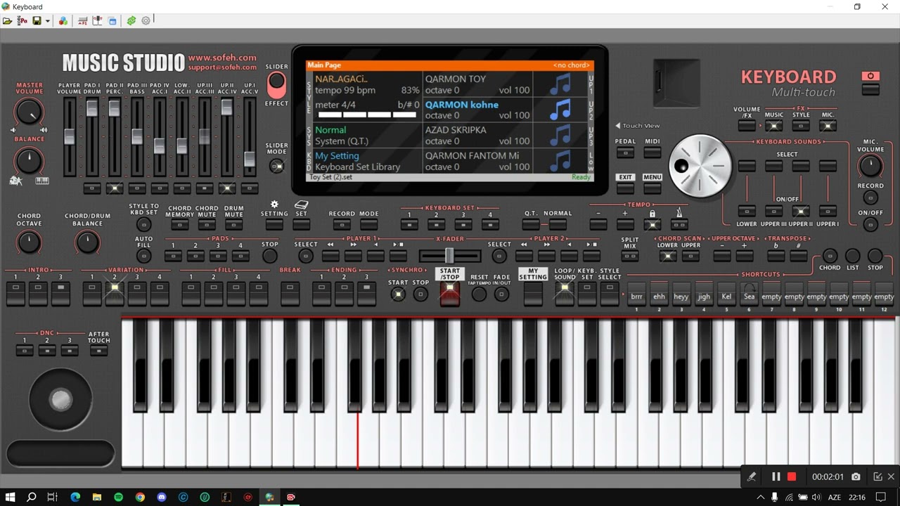Click the X-Fader slider
The image size is (900, 506).
pyautogui.click(x=450, y=257)
